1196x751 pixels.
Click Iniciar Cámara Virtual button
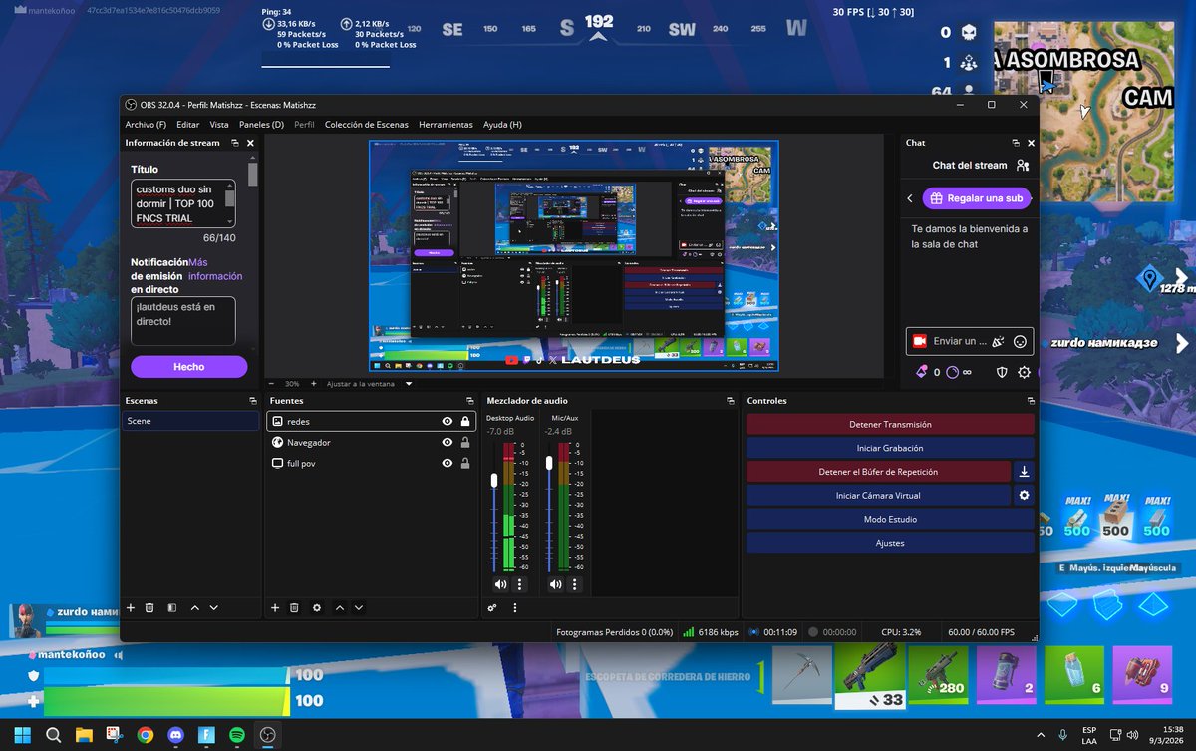point(878,495)
